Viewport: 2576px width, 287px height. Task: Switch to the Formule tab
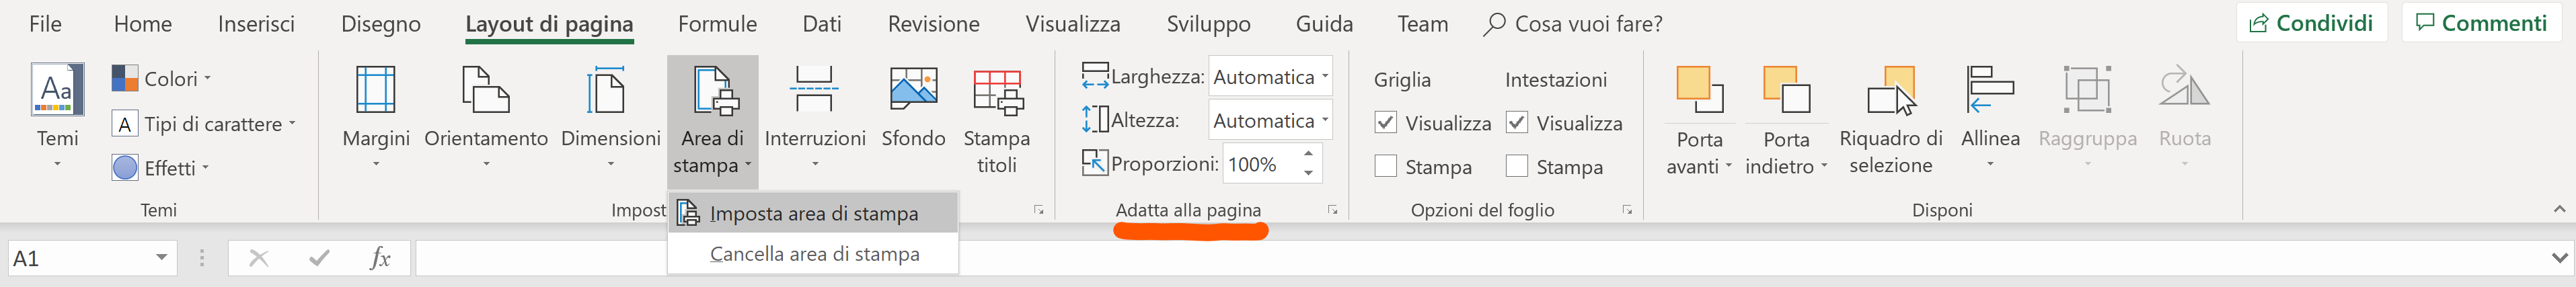click(x=717, y=24)
